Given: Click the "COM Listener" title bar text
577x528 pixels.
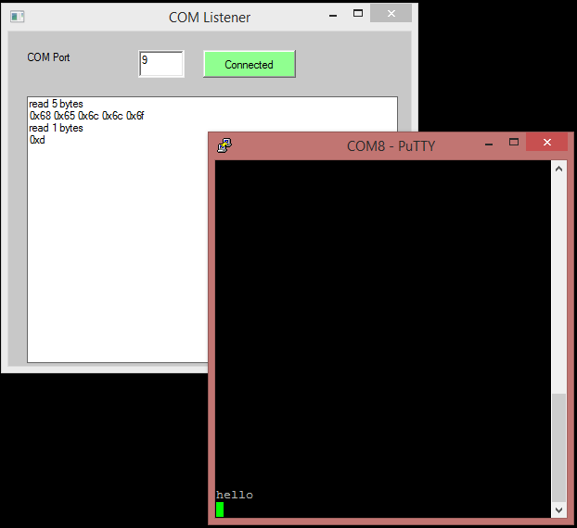Looking at the screenshot, I should click(210, 18).
